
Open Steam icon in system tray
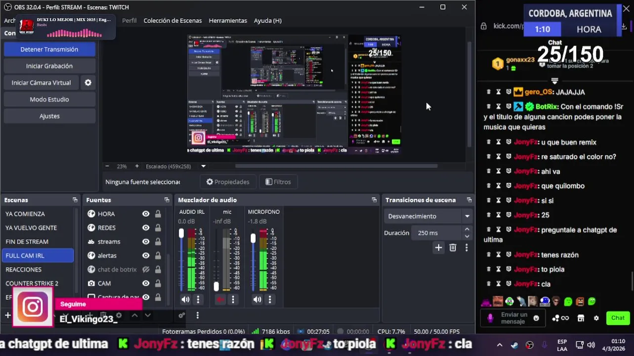tap(515, 345)
